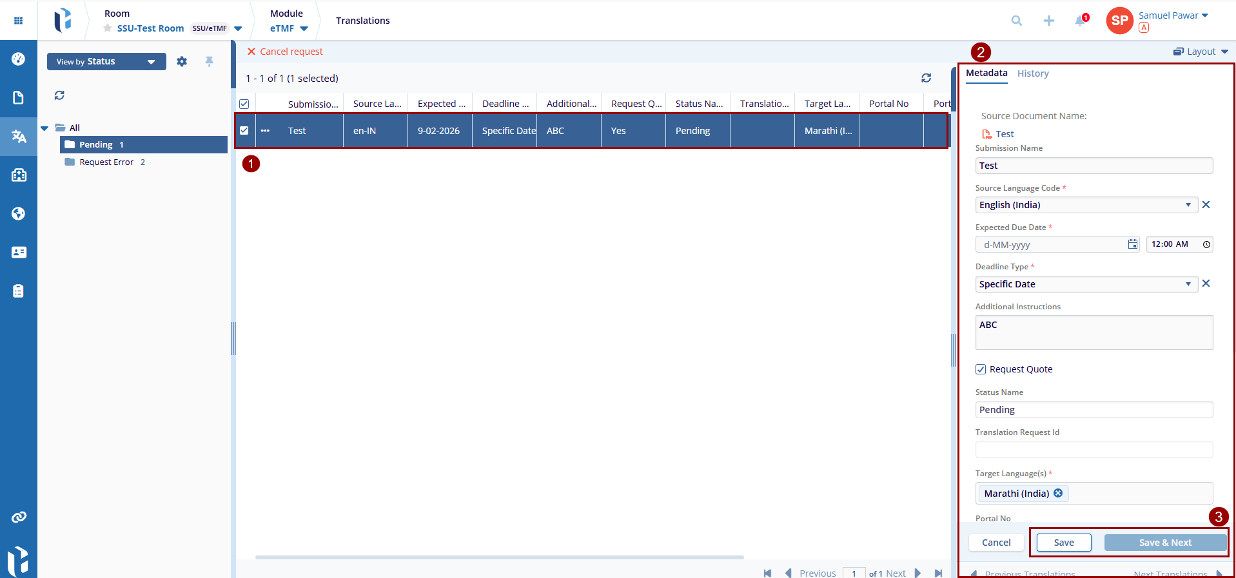This screenshot has height=578, width=1236.
Task: Switch to the History tab
Action: click(x=1033, y=73)
